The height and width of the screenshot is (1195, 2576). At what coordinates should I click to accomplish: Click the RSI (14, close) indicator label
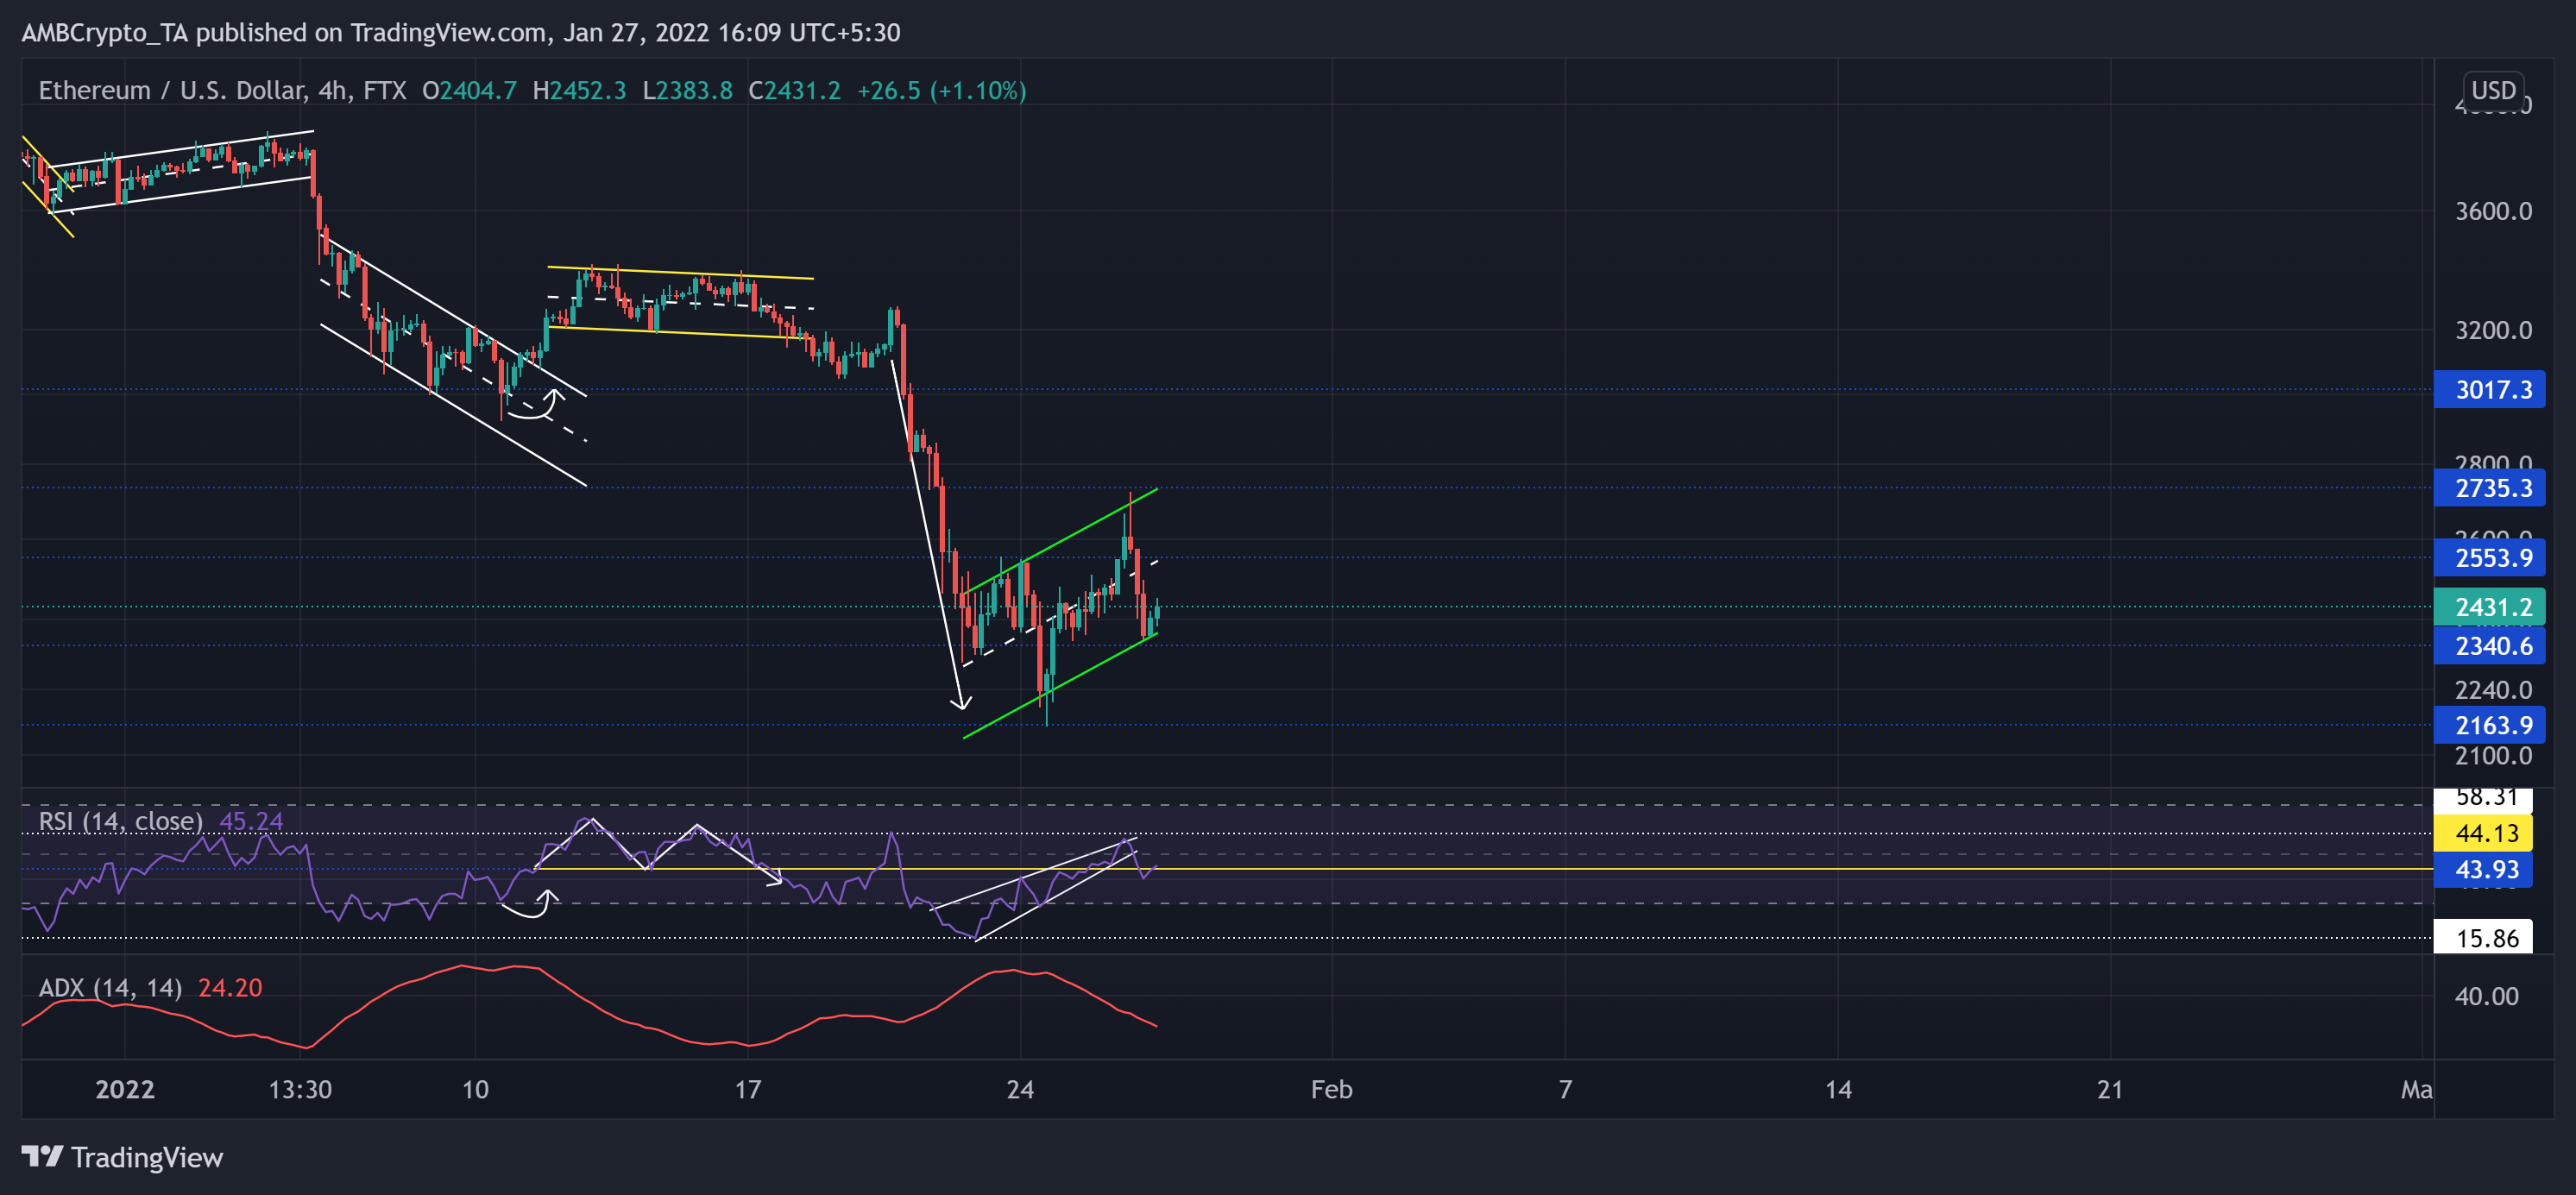tap(118, 820)
